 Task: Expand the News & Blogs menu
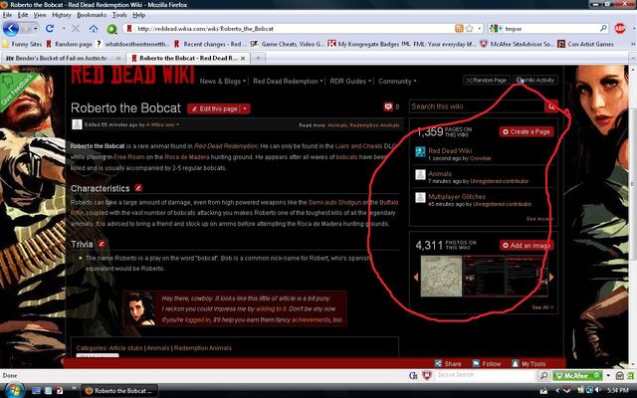[x=223, y=82]
